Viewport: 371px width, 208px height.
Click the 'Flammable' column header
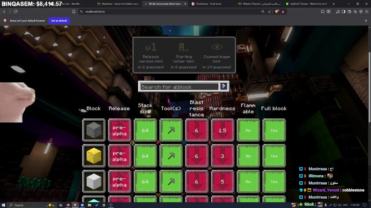[x=248, y=108]
